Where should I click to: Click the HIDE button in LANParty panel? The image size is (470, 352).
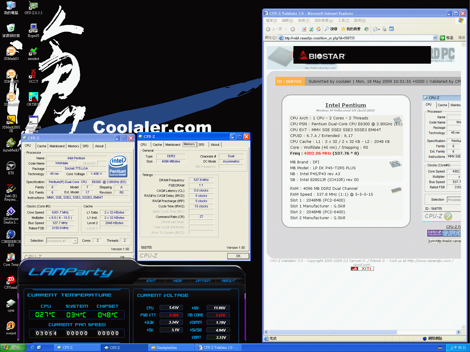[x=177, y=281]
